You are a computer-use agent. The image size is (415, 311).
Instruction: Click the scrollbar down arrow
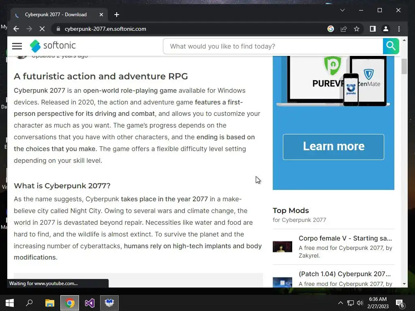(x=404, y=284)
